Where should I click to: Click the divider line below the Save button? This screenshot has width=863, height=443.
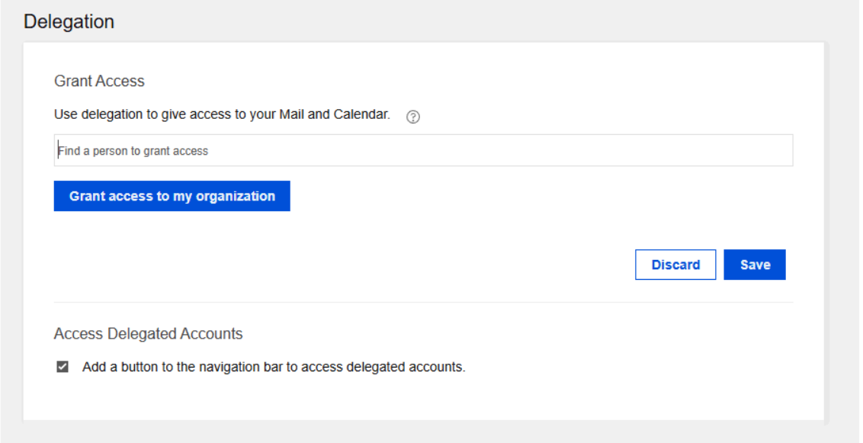423,303
